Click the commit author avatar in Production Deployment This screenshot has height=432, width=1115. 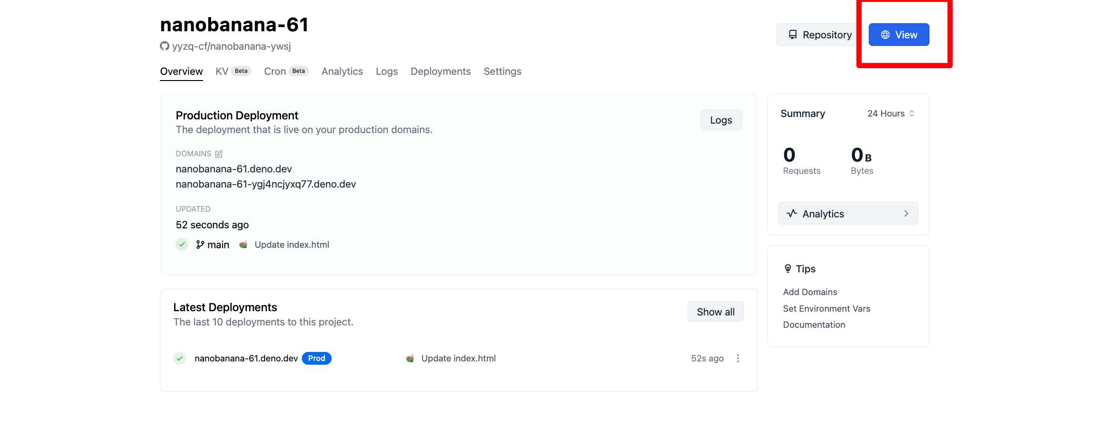[x=243, y=245]
